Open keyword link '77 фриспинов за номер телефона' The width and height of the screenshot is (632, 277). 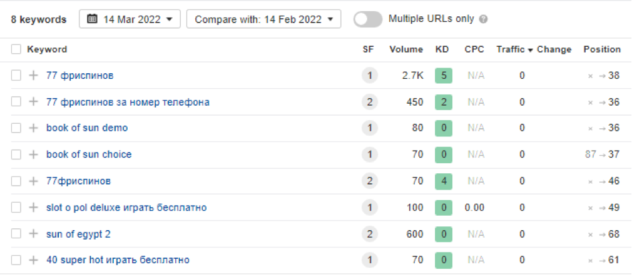click(x=128, y=102)
